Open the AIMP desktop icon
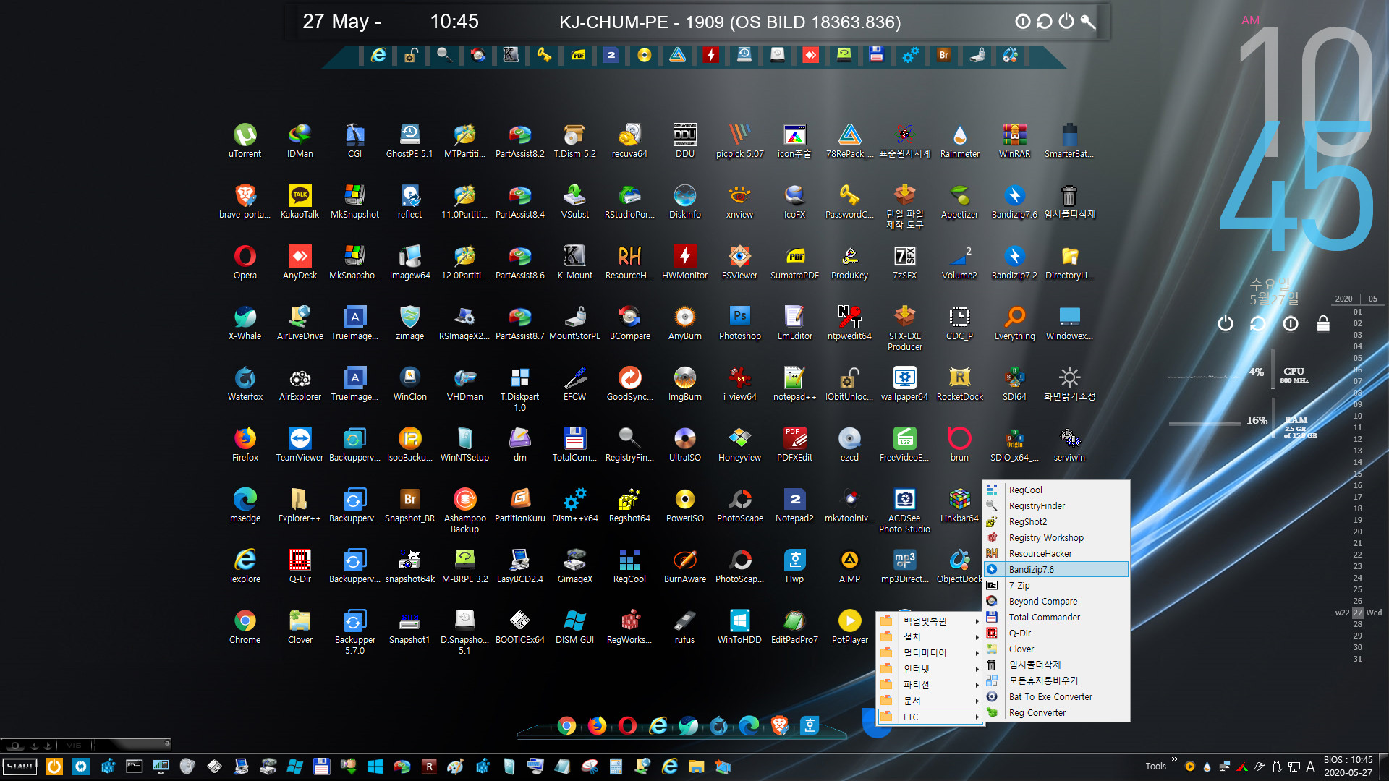1389x781 pixels. pyautogui.click(x=849, y=566)
